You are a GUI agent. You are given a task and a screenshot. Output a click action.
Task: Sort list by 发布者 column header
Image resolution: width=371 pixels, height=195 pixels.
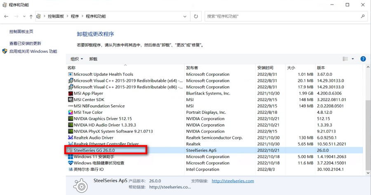192,68
